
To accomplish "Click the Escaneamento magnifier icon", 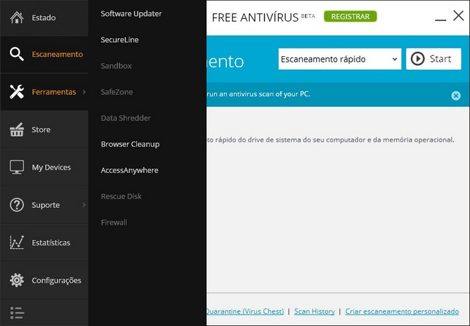I will 17,54.
